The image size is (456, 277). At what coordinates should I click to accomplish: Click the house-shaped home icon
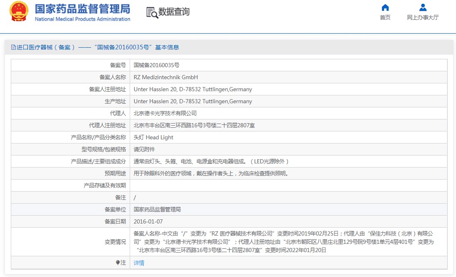(385, 7)
